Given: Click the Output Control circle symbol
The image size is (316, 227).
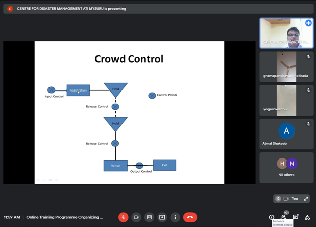Looking at the screenshot, I should click(x=139, y=166).
